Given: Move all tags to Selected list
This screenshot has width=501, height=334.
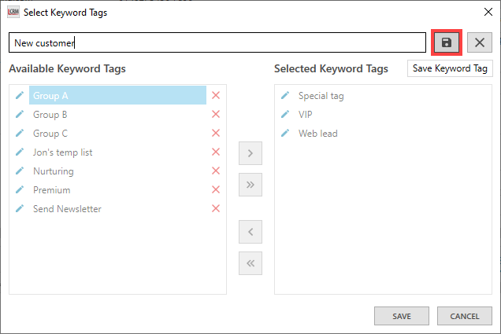Looking at the screenshot, I should [250, 185].
